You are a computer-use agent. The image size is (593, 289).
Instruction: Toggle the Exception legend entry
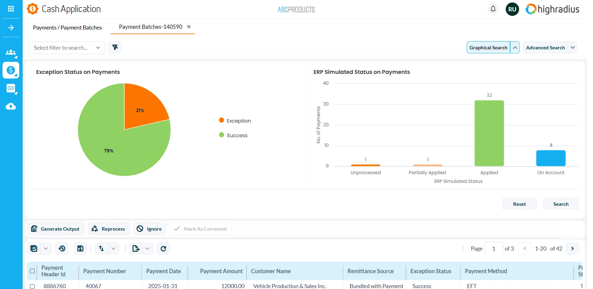(235, 121)
